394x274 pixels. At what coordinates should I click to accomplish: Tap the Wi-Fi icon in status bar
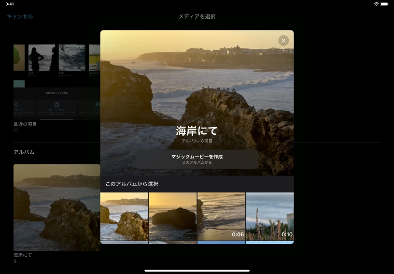click(377, 4)
